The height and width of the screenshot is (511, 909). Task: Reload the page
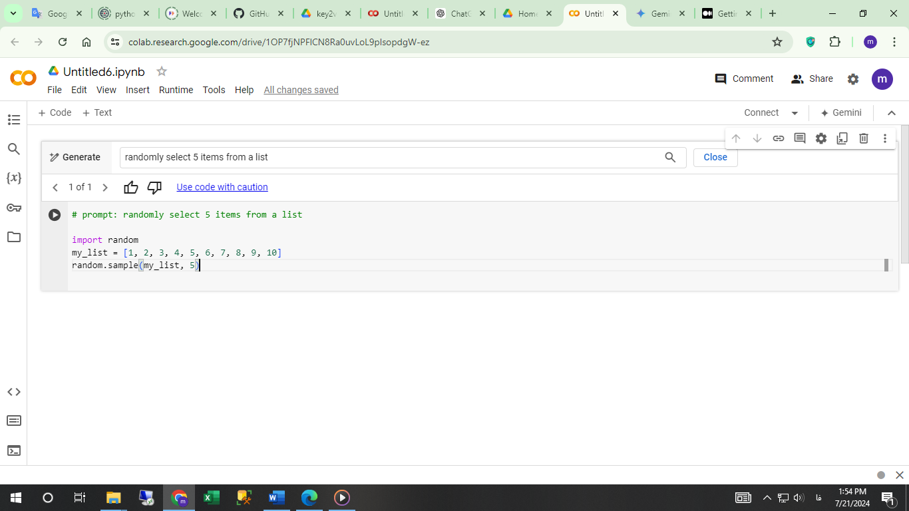click(x=63, y=42)
